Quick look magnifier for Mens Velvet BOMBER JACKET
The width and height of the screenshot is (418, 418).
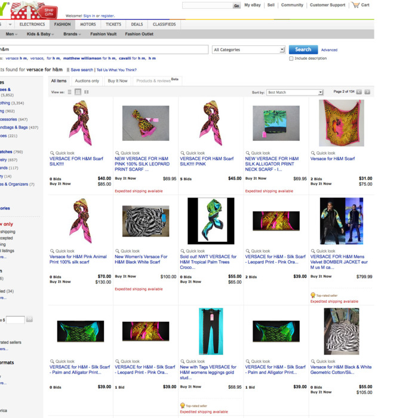point(313,251)
